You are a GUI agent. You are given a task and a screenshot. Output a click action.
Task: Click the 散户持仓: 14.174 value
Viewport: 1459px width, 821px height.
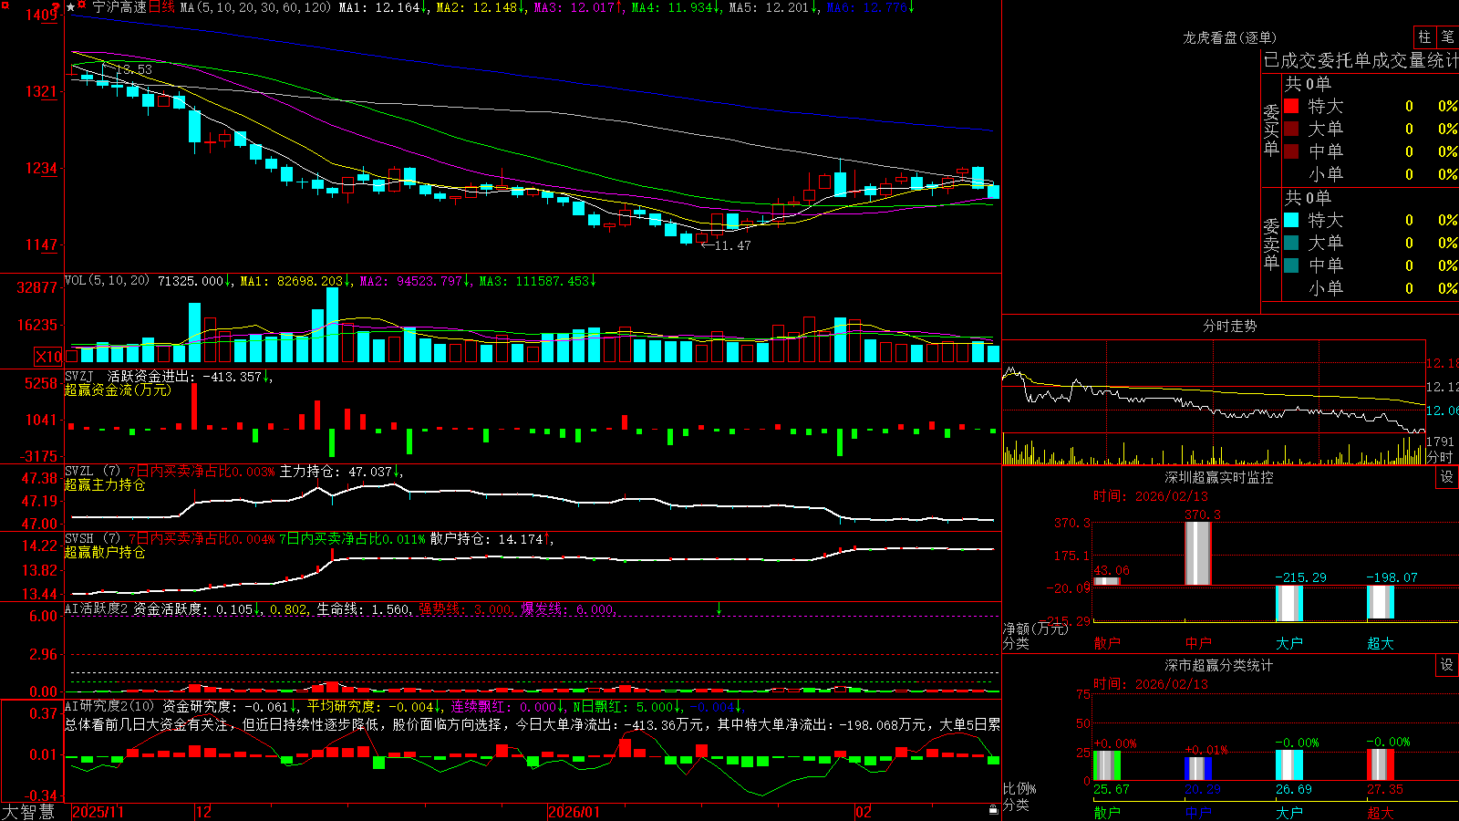click(486, 539)
